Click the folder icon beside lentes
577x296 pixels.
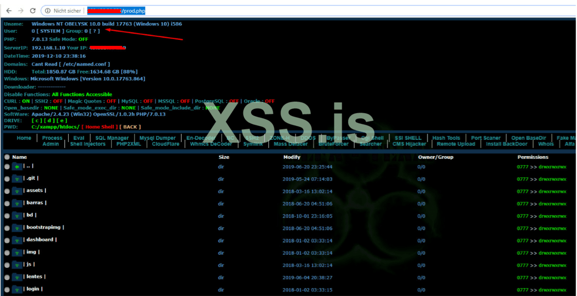coord(17,277)
